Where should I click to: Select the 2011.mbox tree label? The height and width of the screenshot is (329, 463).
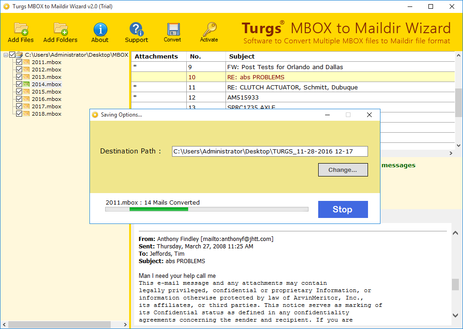(47, 62)
